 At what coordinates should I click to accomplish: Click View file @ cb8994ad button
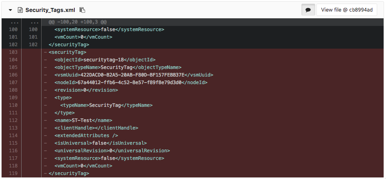coord(346,10)
